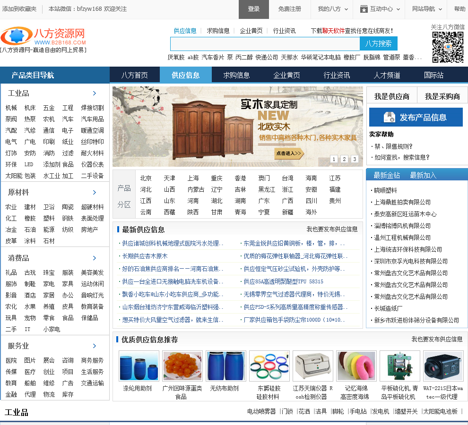The height and width of the screenshot is (425, 468).
Task: Select 最新加入 tab
Action: pos(423,175)
